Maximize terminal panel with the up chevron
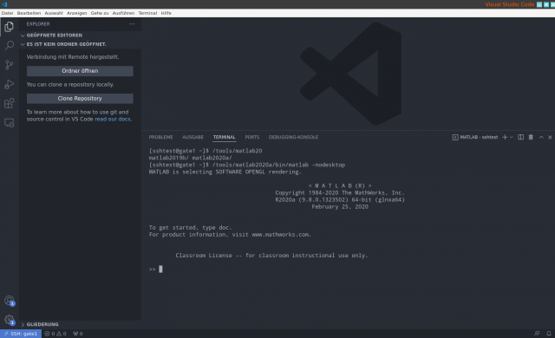The image size is (555, 338). tap(541, 137)
